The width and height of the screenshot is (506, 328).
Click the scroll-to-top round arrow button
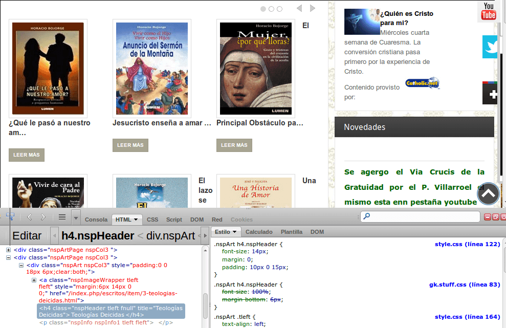488,193
